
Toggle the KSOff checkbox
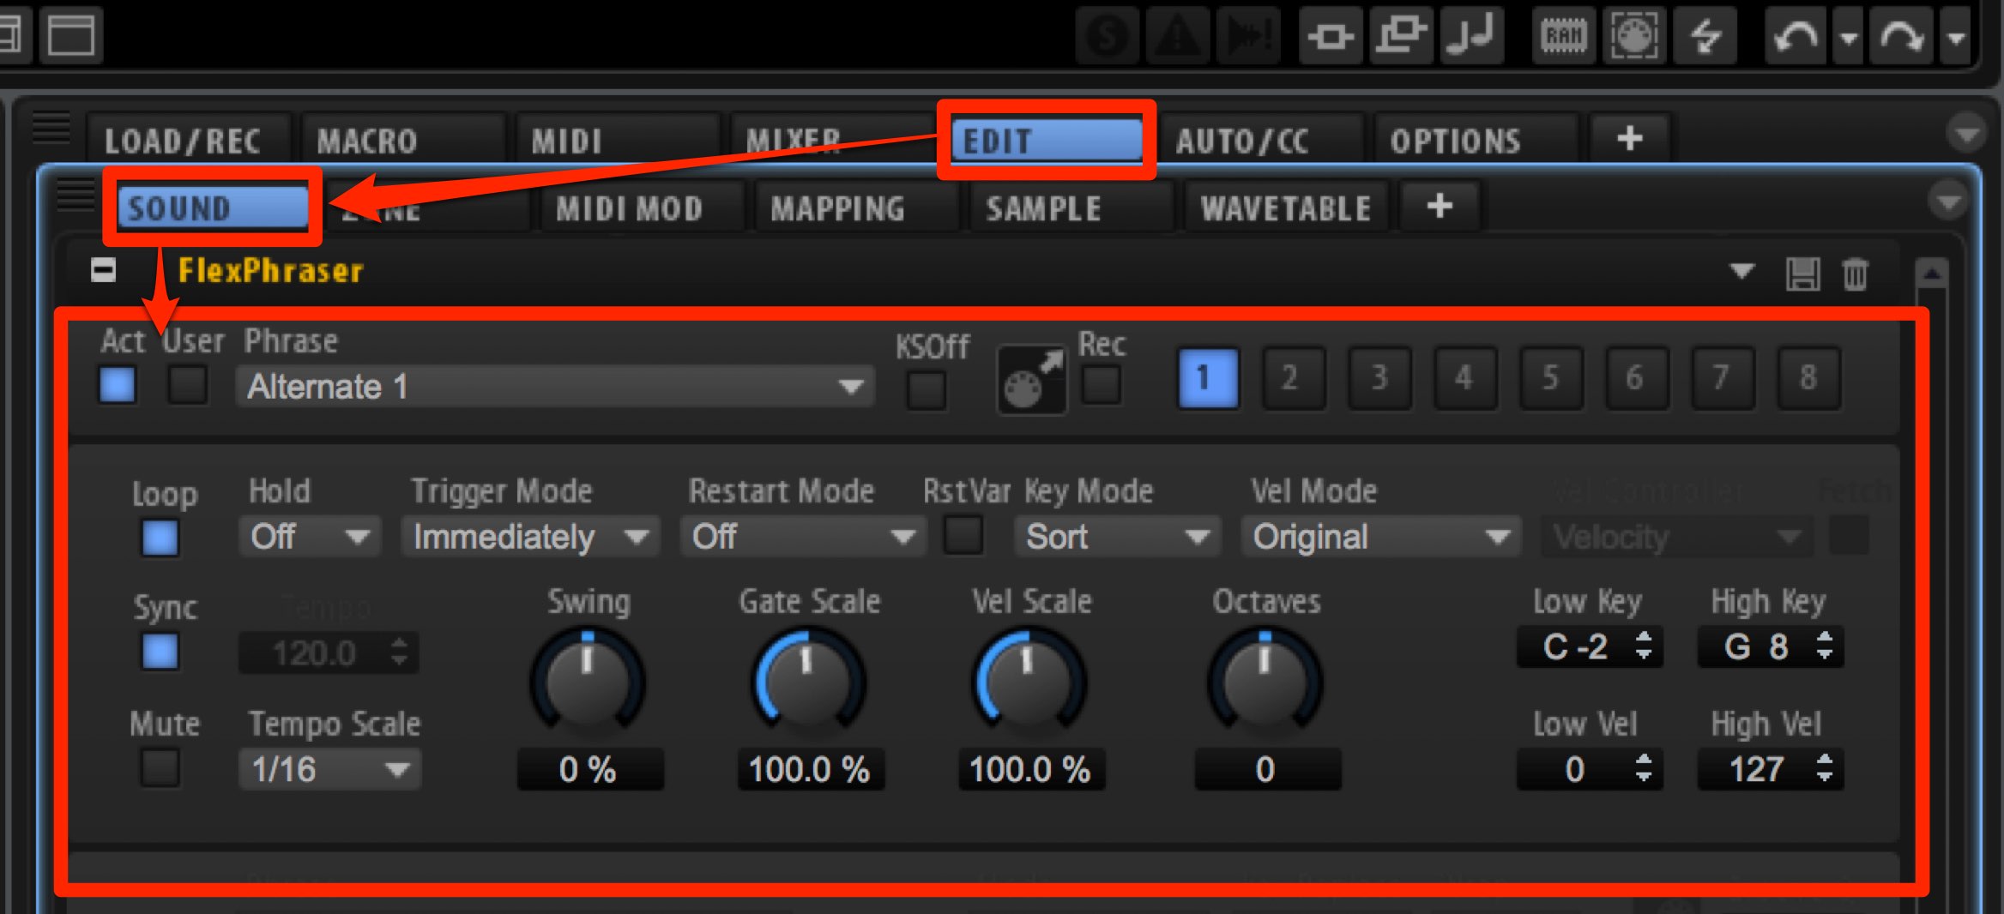[927, 390]
